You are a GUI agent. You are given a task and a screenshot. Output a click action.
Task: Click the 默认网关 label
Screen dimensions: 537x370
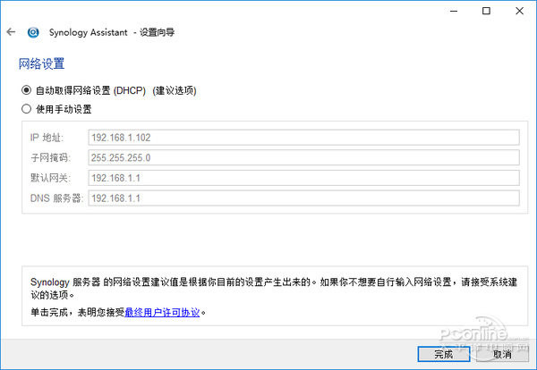point(50,178)
